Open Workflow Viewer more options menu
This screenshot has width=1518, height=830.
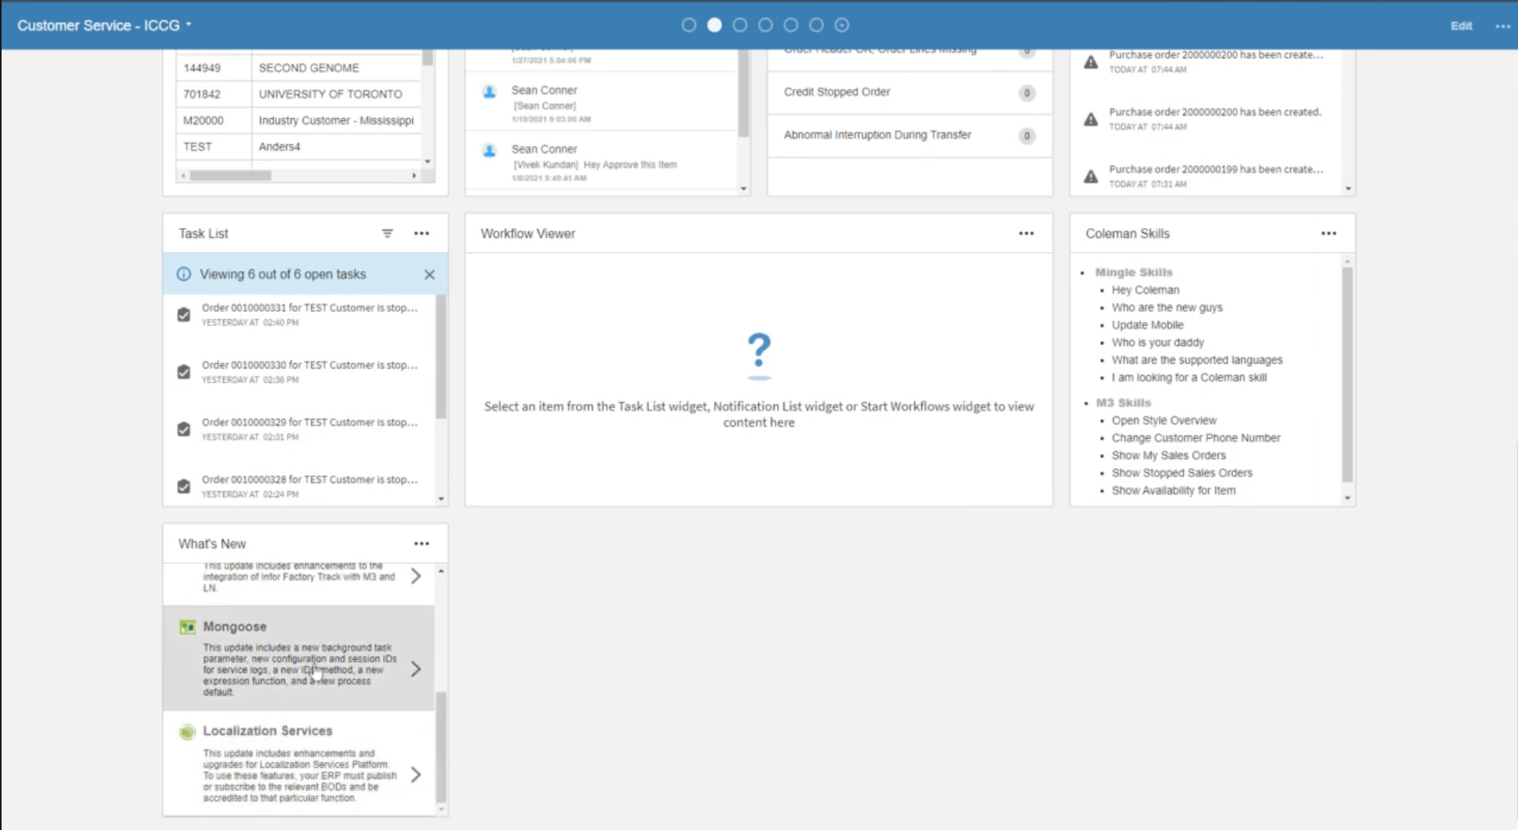[x=1026, y=233]
